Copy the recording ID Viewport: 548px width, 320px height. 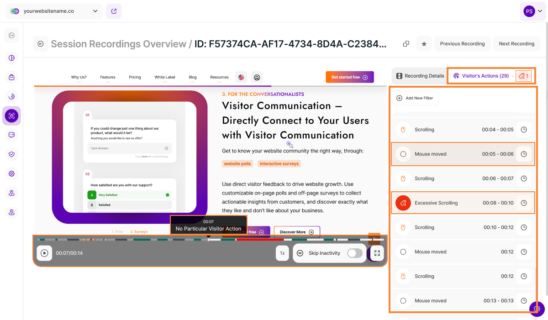pyautogui.click(x=406, y=44)
